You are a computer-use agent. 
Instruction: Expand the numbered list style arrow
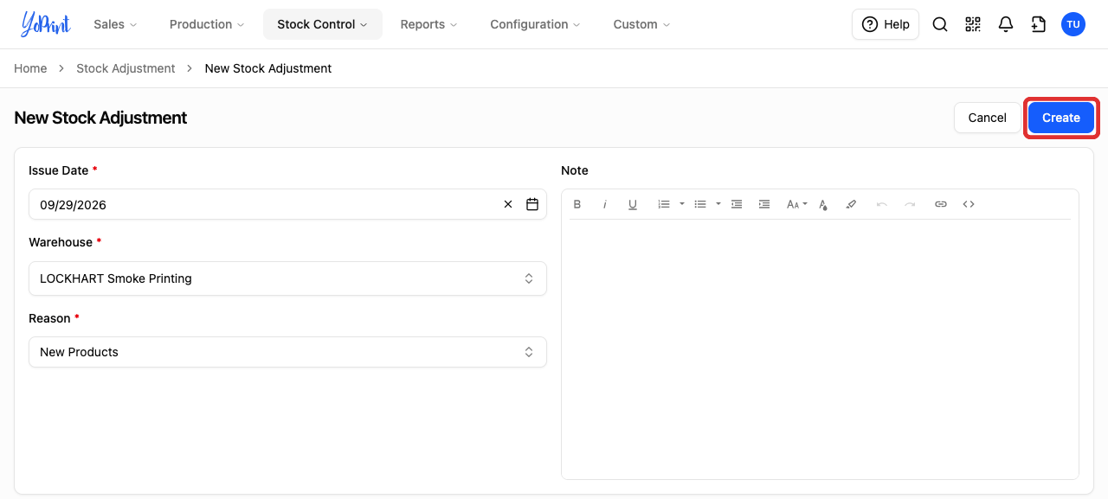tap(682, 204)
